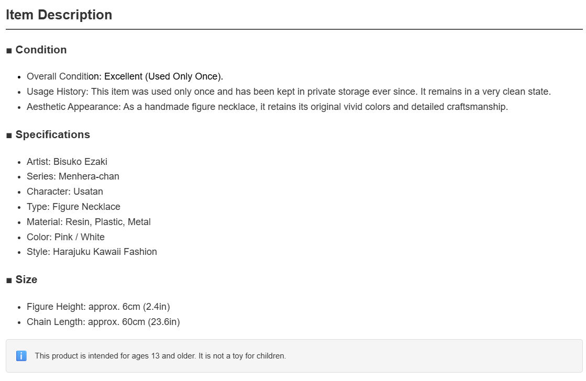Click the ages 13 and older notice text
Image resolution: width=586 pixels, height=381 pixels.
(x=160, y=356)
